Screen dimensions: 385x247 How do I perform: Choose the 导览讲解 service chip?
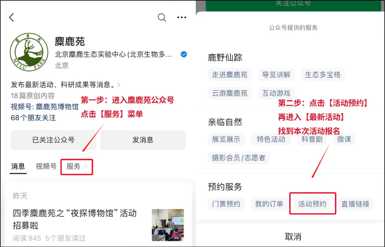click(x=276, y=74)
